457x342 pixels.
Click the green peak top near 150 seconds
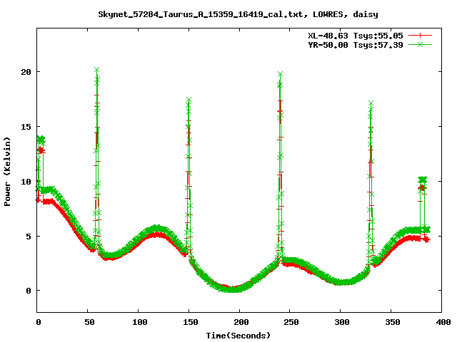(x=189, y=100)
